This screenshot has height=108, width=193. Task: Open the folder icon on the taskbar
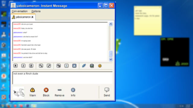click(34, 106)
